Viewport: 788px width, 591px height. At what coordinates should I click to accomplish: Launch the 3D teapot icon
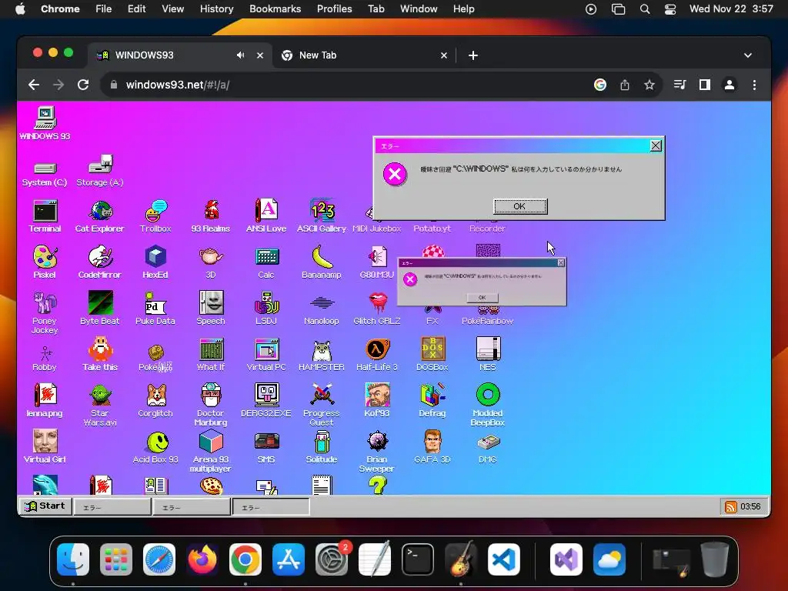(x=211, y=262)
